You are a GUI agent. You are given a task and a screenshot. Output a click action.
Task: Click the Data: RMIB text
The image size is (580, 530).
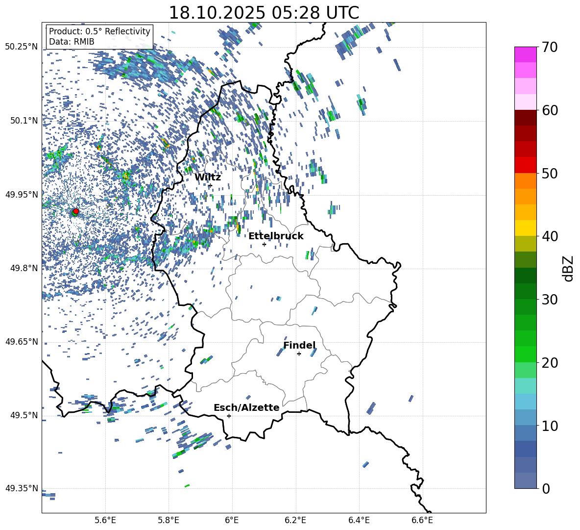[72, 42]
